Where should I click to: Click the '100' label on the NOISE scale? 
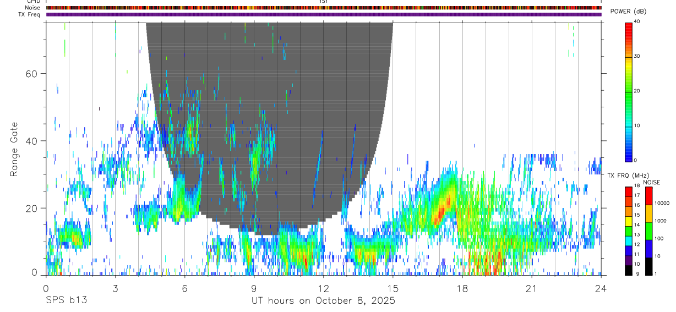pos(659,238)
